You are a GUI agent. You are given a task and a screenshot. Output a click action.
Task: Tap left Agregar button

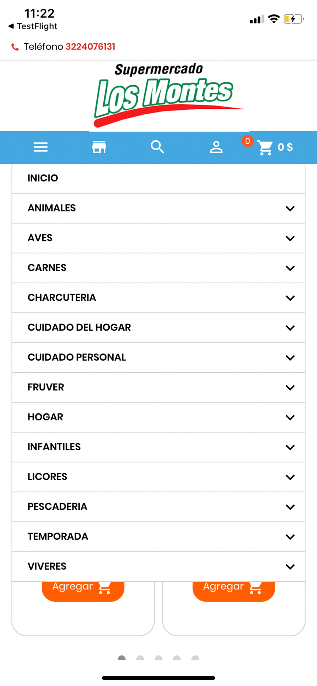tap(83, 592)
